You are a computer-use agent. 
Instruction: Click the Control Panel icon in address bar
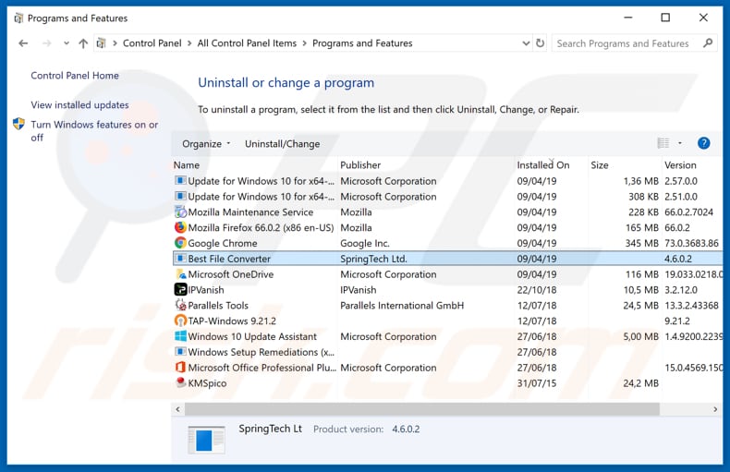101,43
